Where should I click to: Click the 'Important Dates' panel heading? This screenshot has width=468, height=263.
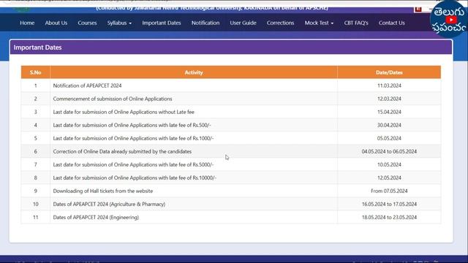pyautogui.click(x=37, y=47)
